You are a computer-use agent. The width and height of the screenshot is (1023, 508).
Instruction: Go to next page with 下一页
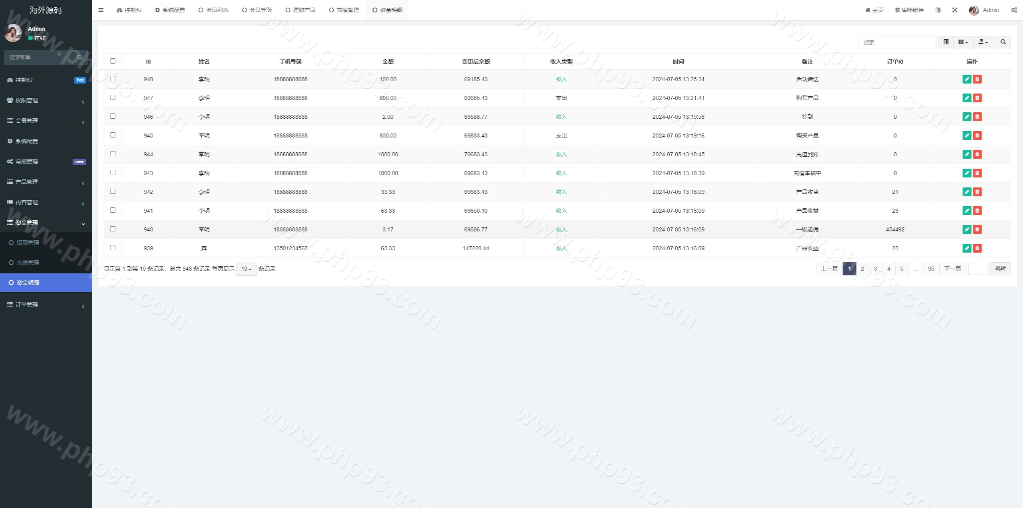pyautogui.click(x=952, y=269)
